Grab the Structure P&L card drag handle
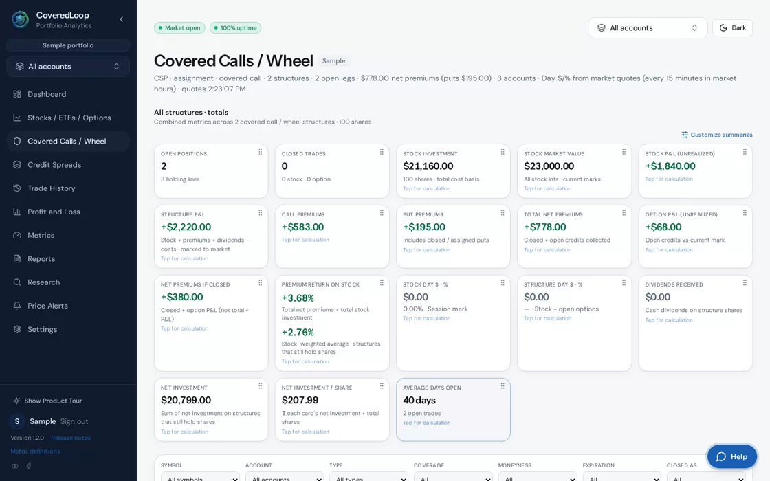The image size is (770, 481). coord(261,213)
